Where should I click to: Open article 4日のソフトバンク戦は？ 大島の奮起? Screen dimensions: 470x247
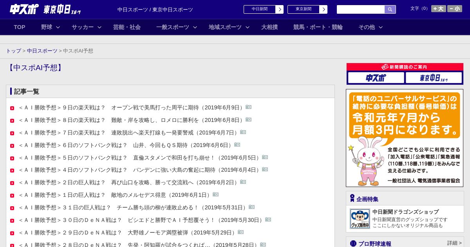[140, 170]
